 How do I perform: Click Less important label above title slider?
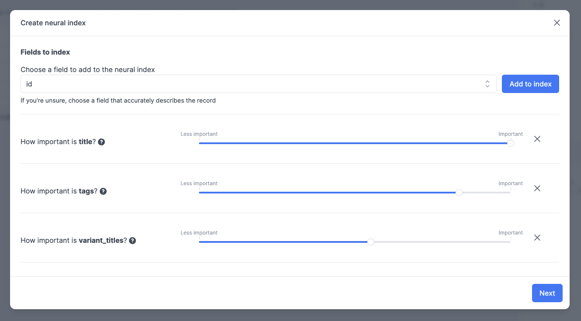coord(199,134)
